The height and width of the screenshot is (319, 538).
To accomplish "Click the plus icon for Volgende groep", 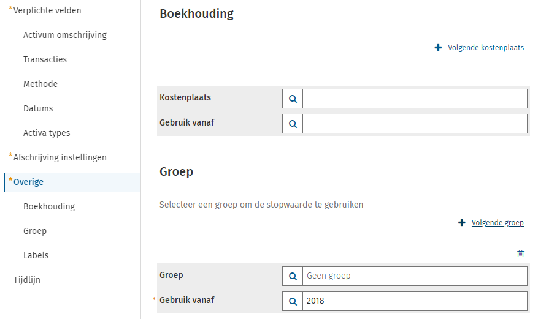I will coord(462,223).
